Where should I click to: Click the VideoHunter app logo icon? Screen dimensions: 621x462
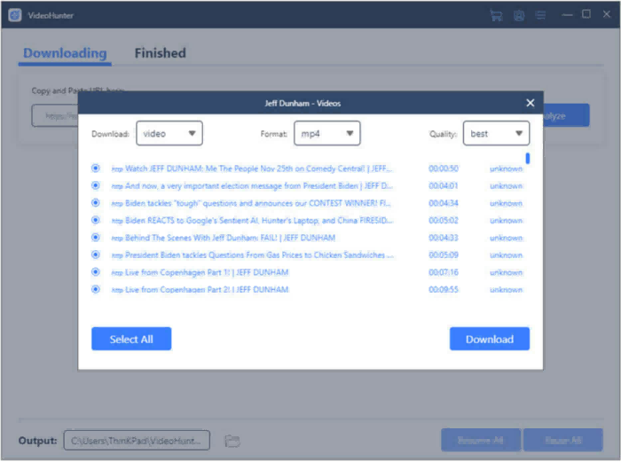(x=15, y=15)
